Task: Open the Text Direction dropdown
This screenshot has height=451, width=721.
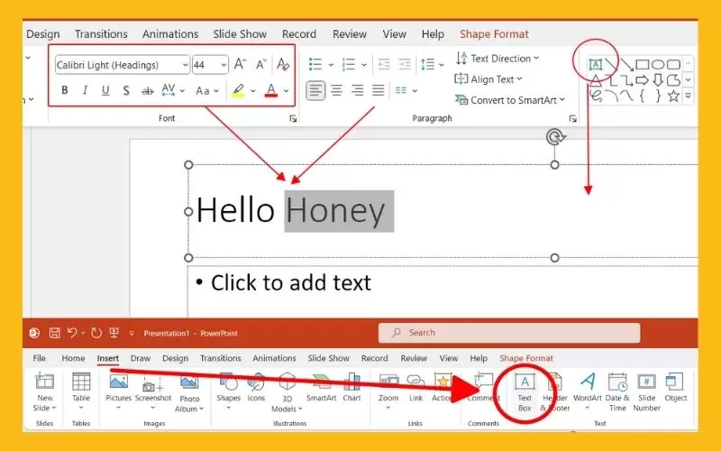Action: [x=497, y=59]
